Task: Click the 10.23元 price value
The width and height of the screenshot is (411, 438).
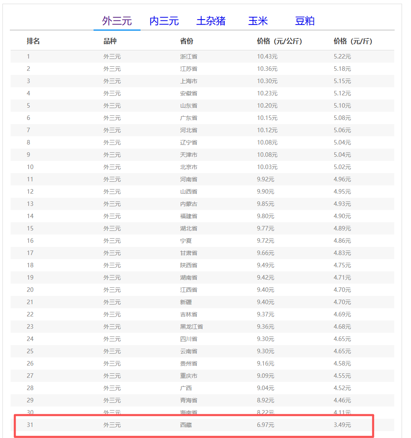Action: point(267,93)
